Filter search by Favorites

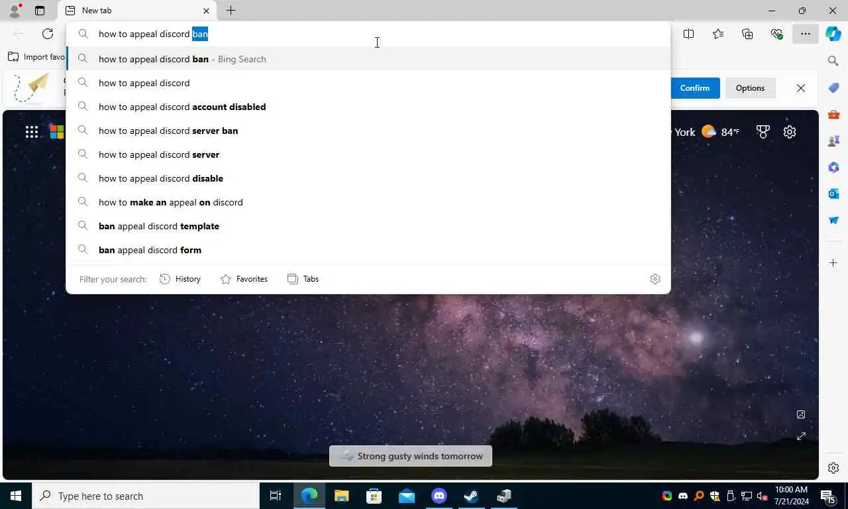pyautogui.click(x=244, y=279)
